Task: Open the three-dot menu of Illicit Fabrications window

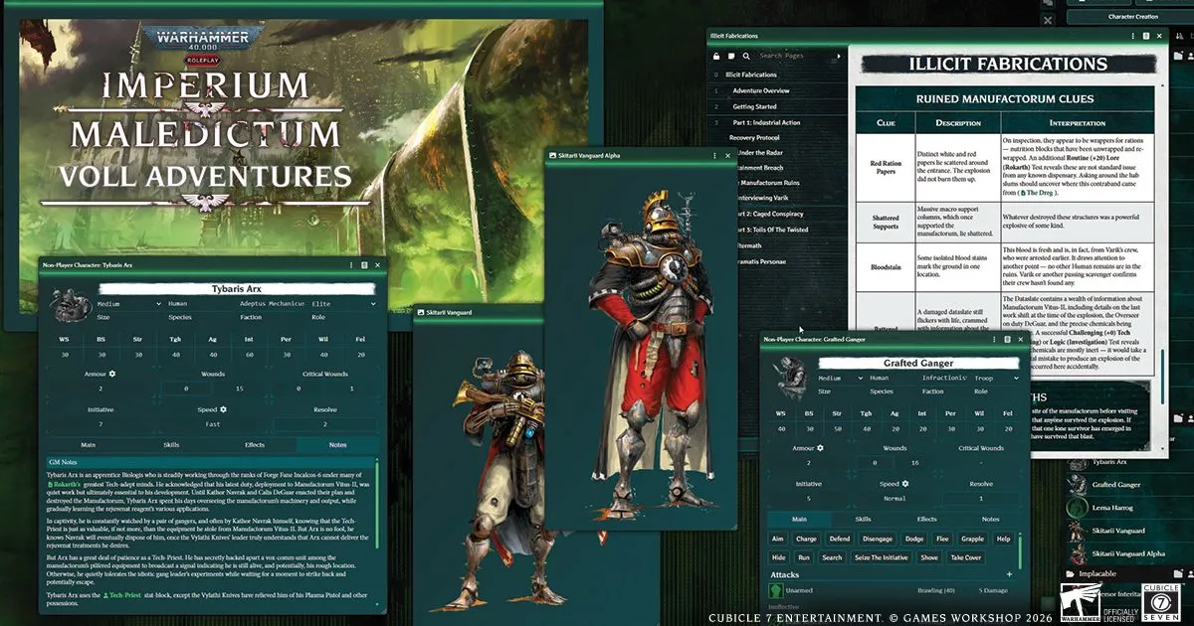Action: click(x=1132, y=36)
